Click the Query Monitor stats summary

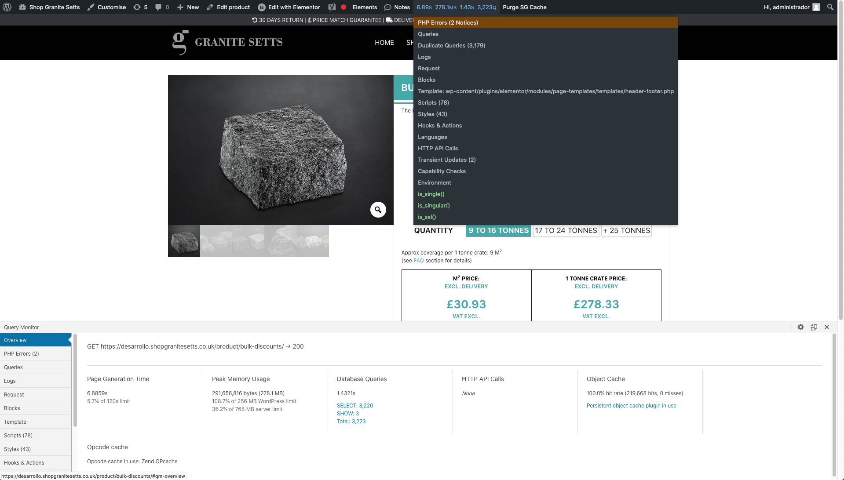456,7
